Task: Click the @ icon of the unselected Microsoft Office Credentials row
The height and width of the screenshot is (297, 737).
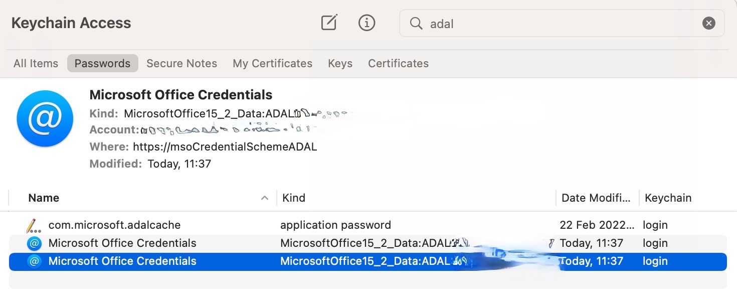Action: pos(34,243)
